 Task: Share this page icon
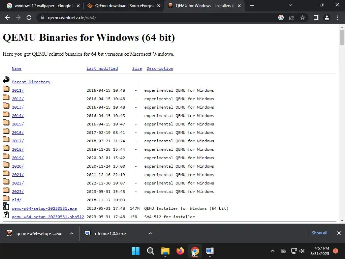(x=292, y=18)
